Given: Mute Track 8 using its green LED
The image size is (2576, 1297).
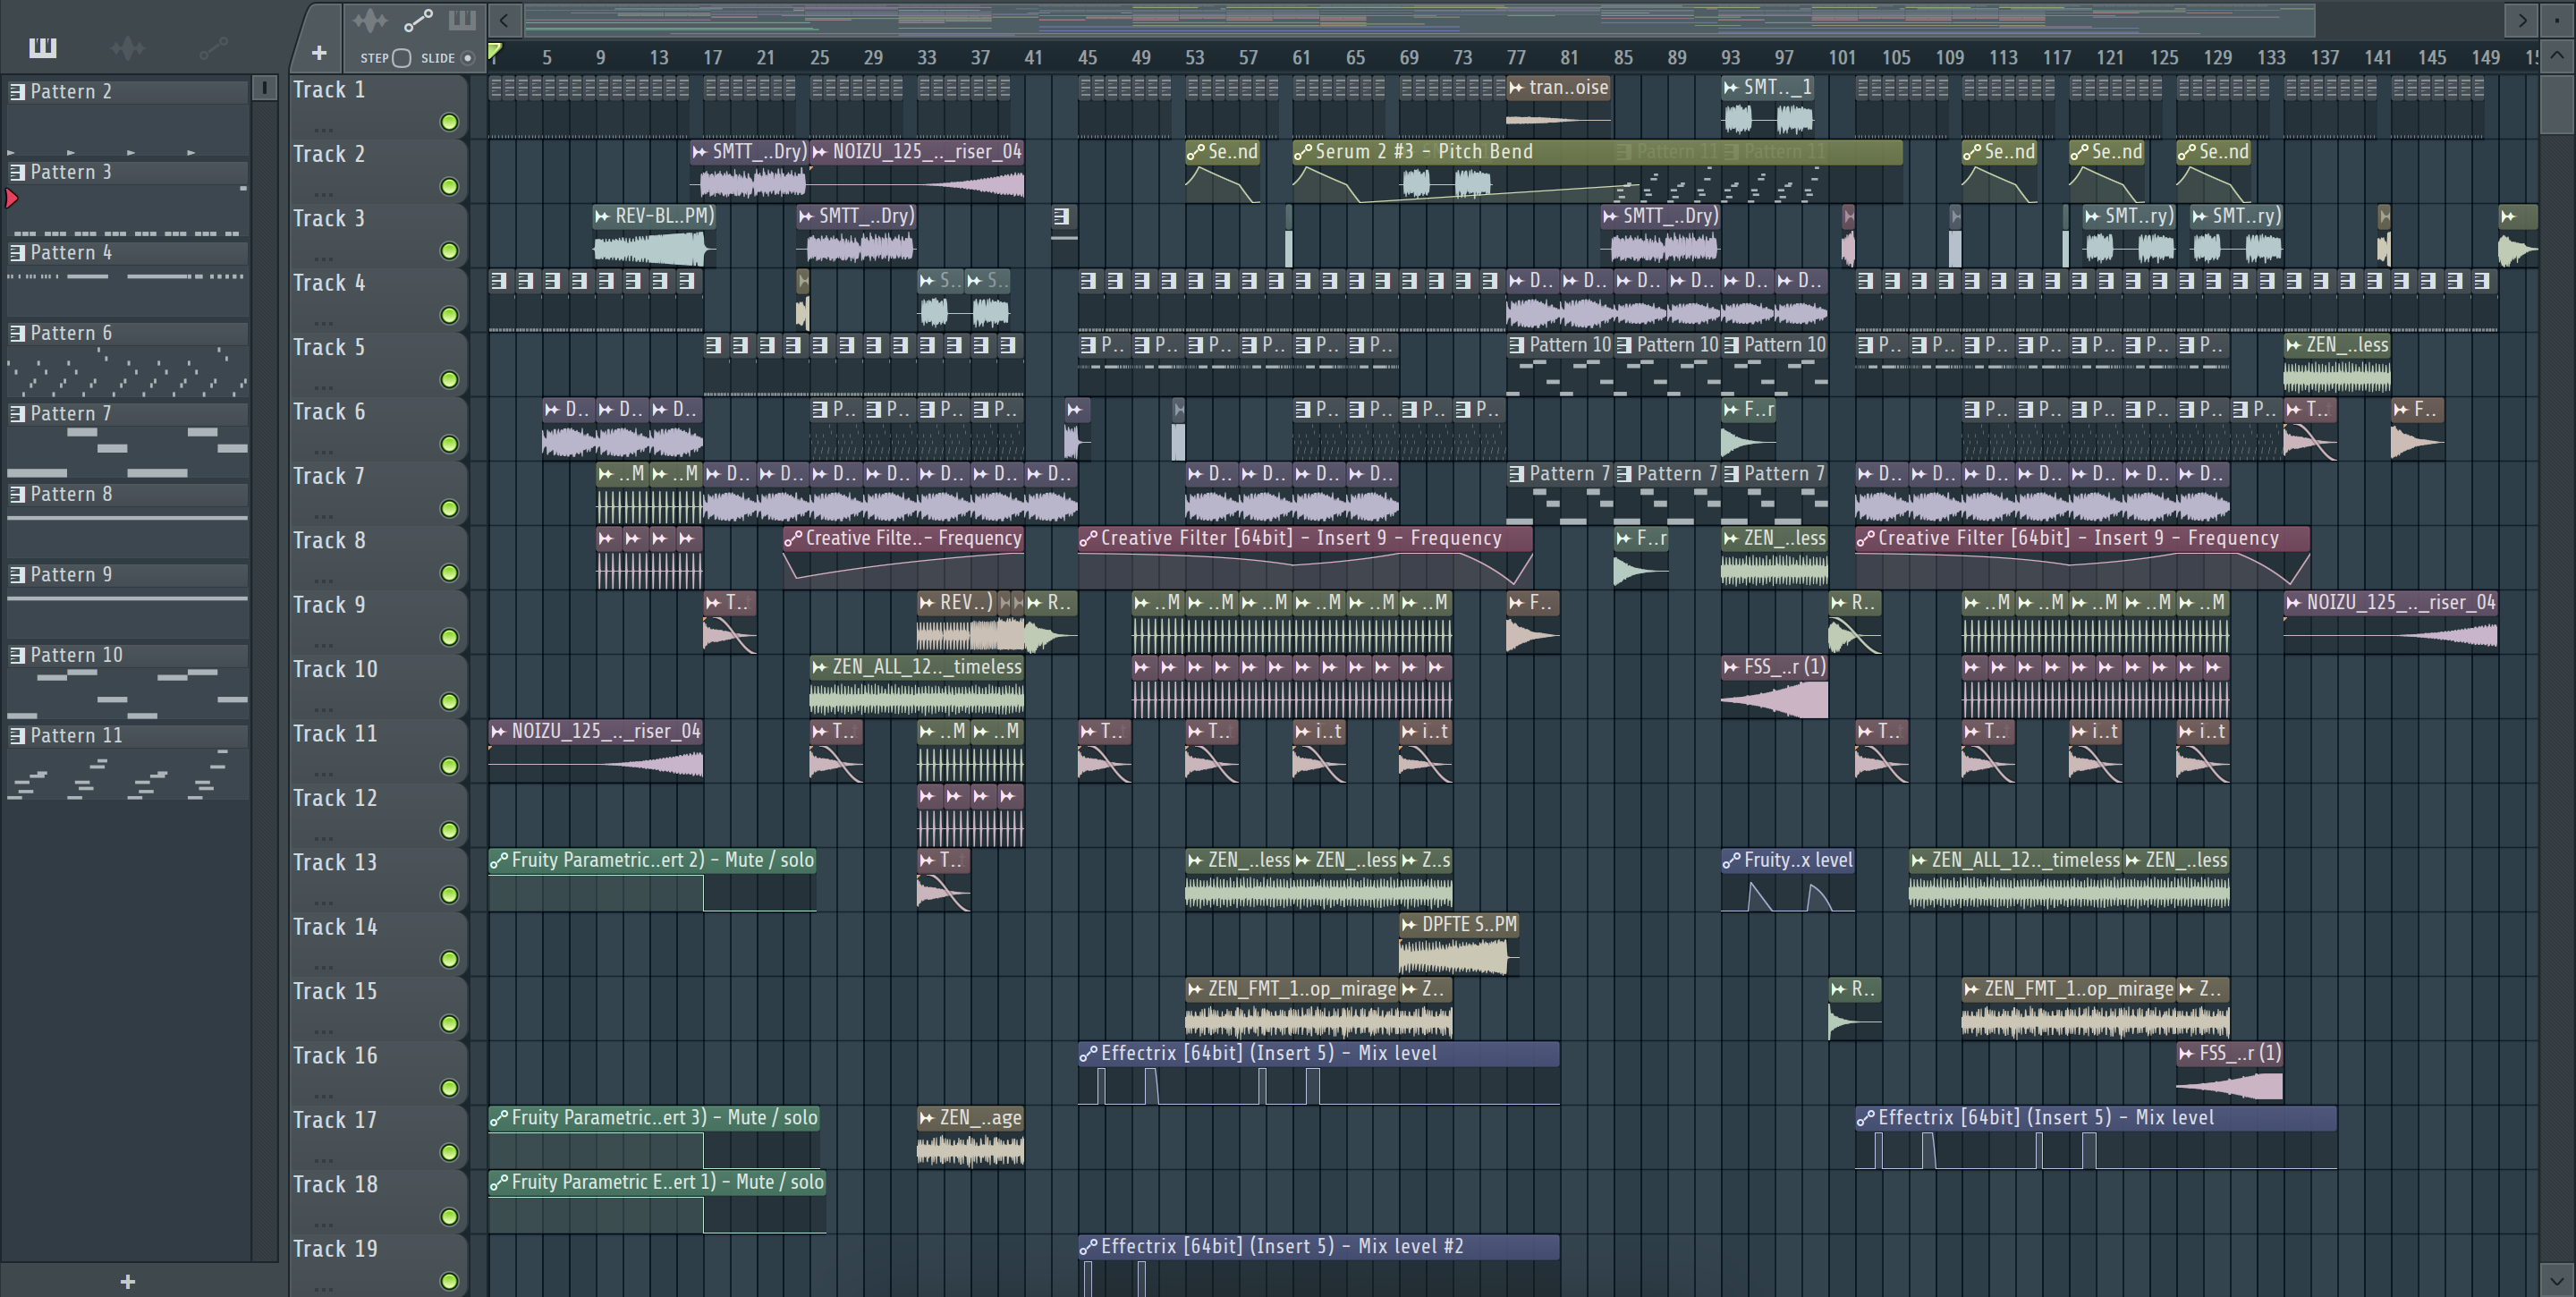Looking at the screenshot, I should click(449, 573).
